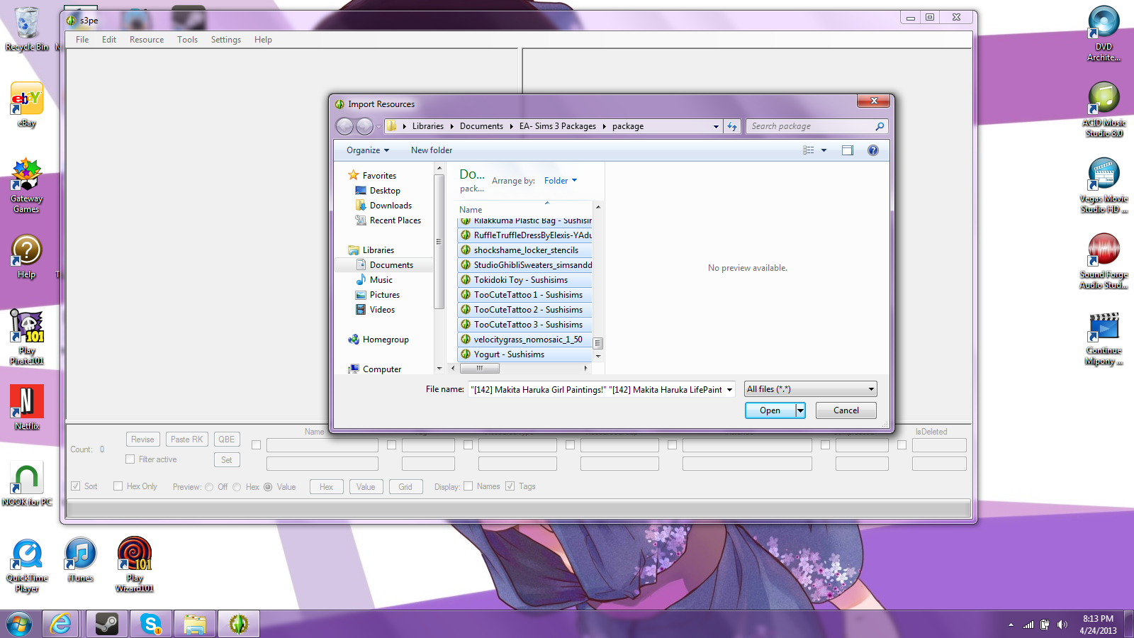Image resolution: width=1134 pixels, height=638 pixels.
Task: Toggle the Sort checkbox in s3pe
Action: [75, 486]
